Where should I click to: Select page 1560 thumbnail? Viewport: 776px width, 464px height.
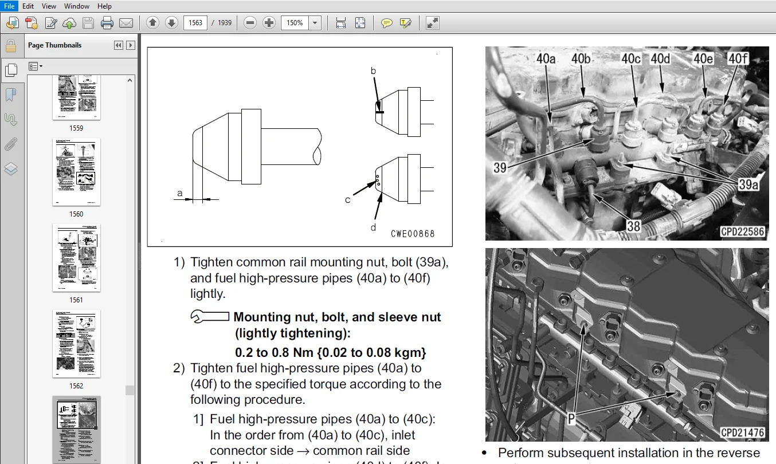(x=76, y=172)
